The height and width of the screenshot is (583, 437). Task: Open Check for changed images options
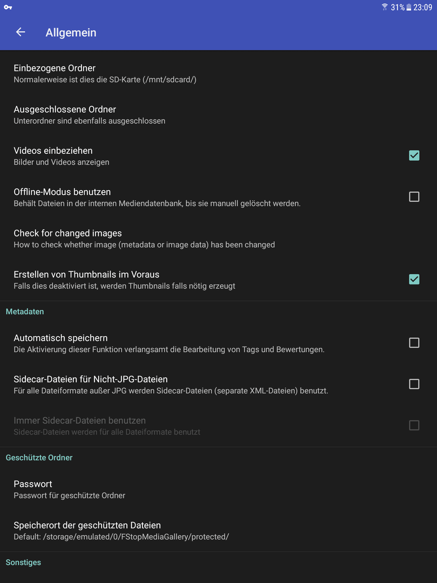tap(218, 239)
